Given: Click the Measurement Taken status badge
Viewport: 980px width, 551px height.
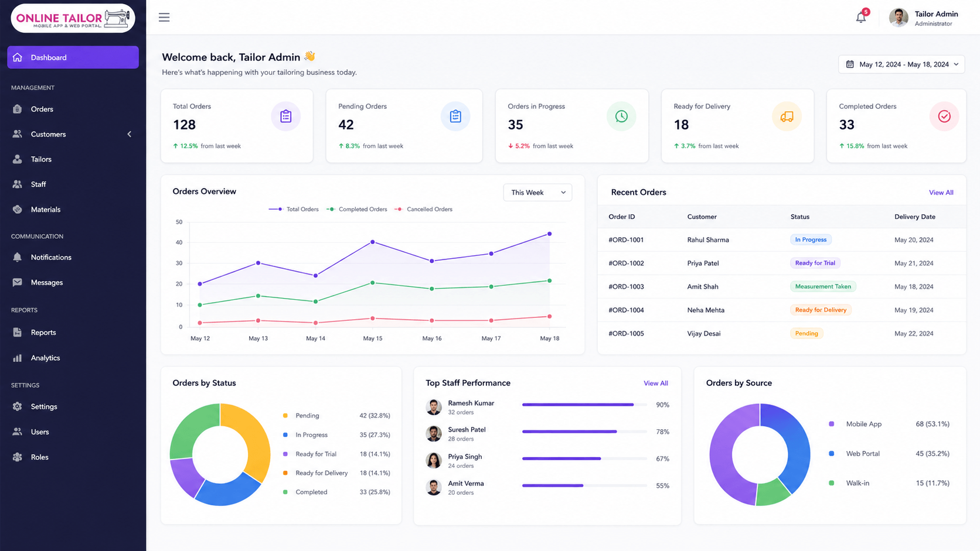Looking at the screenshot, I should click(x=823, y=286).
